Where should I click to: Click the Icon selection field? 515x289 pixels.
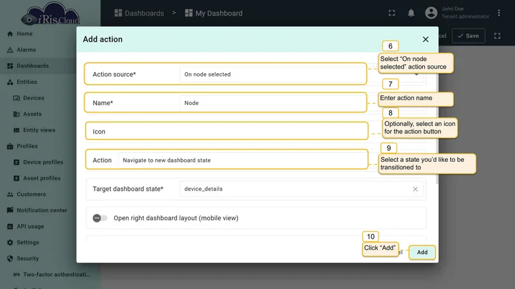point(227,131)
